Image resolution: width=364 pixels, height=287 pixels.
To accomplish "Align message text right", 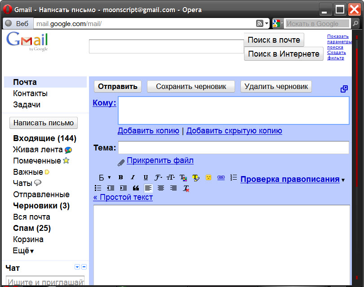I will pos(173,188).
